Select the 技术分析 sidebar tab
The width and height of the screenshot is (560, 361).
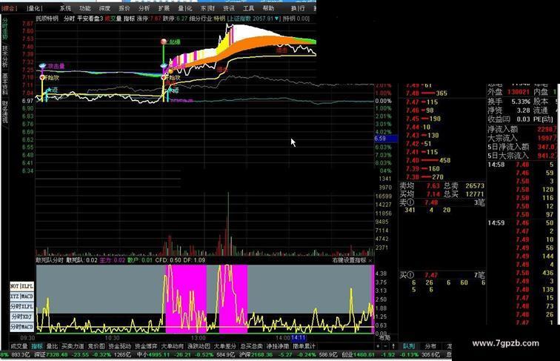click(x=4, y=56)
